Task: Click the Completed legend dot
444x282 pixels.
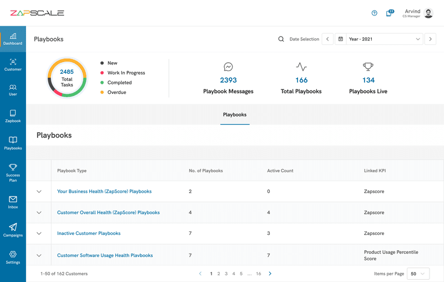Action: (102, 82)
